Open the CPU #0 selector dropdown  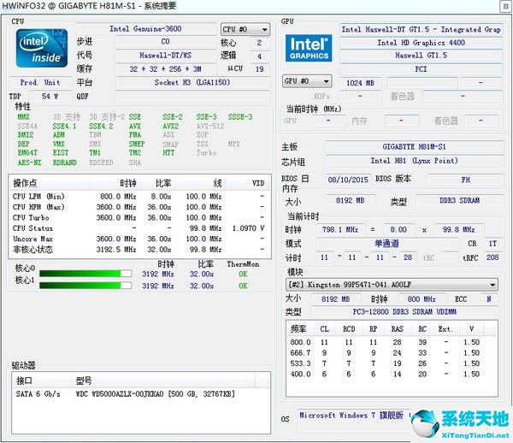click(245, 29)
